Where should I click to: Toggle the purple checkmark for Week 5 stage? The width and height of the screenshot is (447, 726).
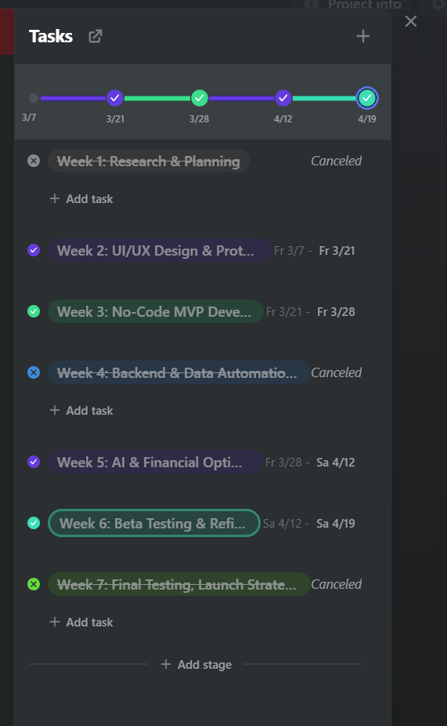[x=34, y=462]
